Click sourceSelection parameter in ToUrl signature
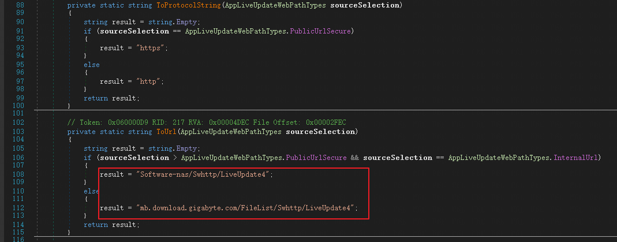617x242 pixels. click(320, 132)
